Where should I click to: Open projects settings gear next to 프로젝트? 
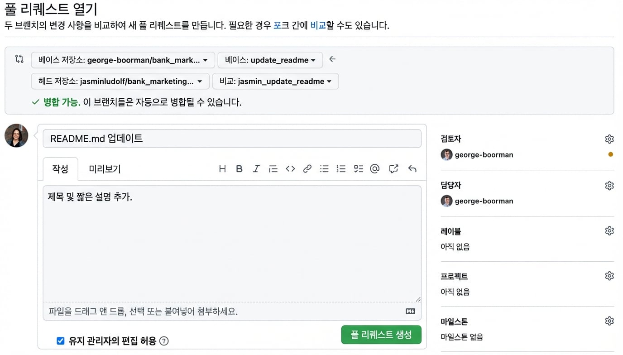pyautogui.click(x=609, y=276)
